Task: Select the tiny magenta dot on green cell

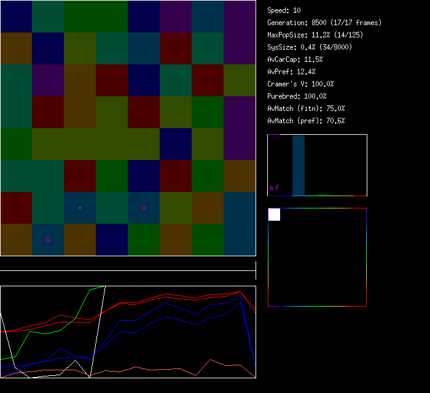Action: coord(112,175)
